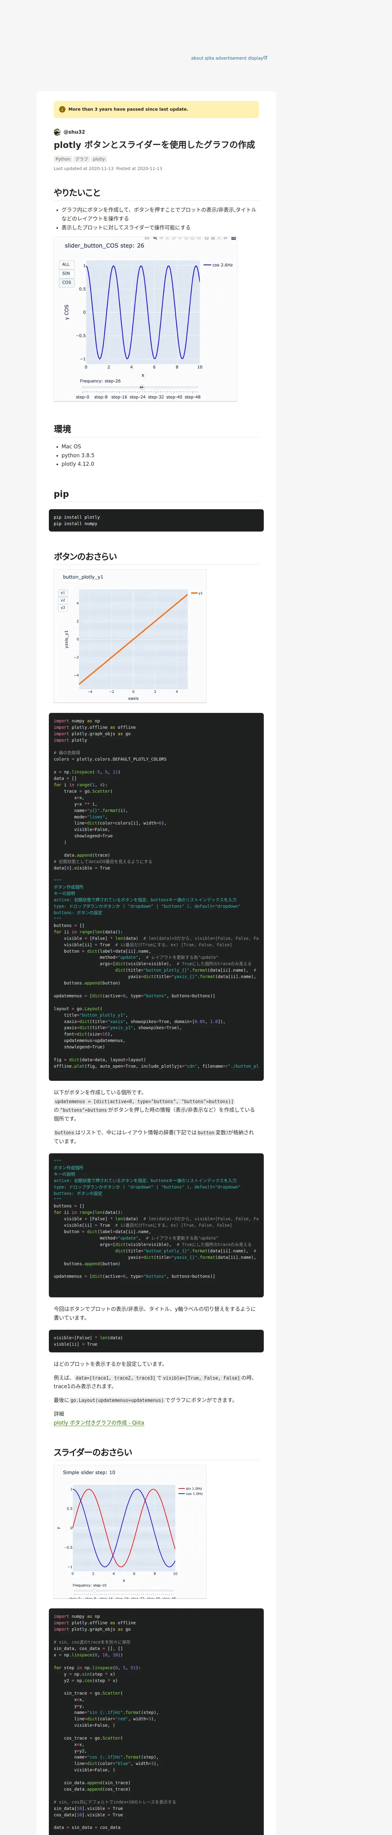Click the y2 button in button_plotly_y1 chart
This screenshot has width=392, height=1835.
tap(63, 601)
